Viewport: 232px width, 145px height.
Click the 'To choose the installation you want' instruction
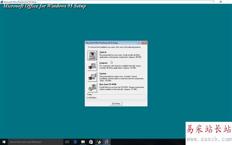point(114,47)
